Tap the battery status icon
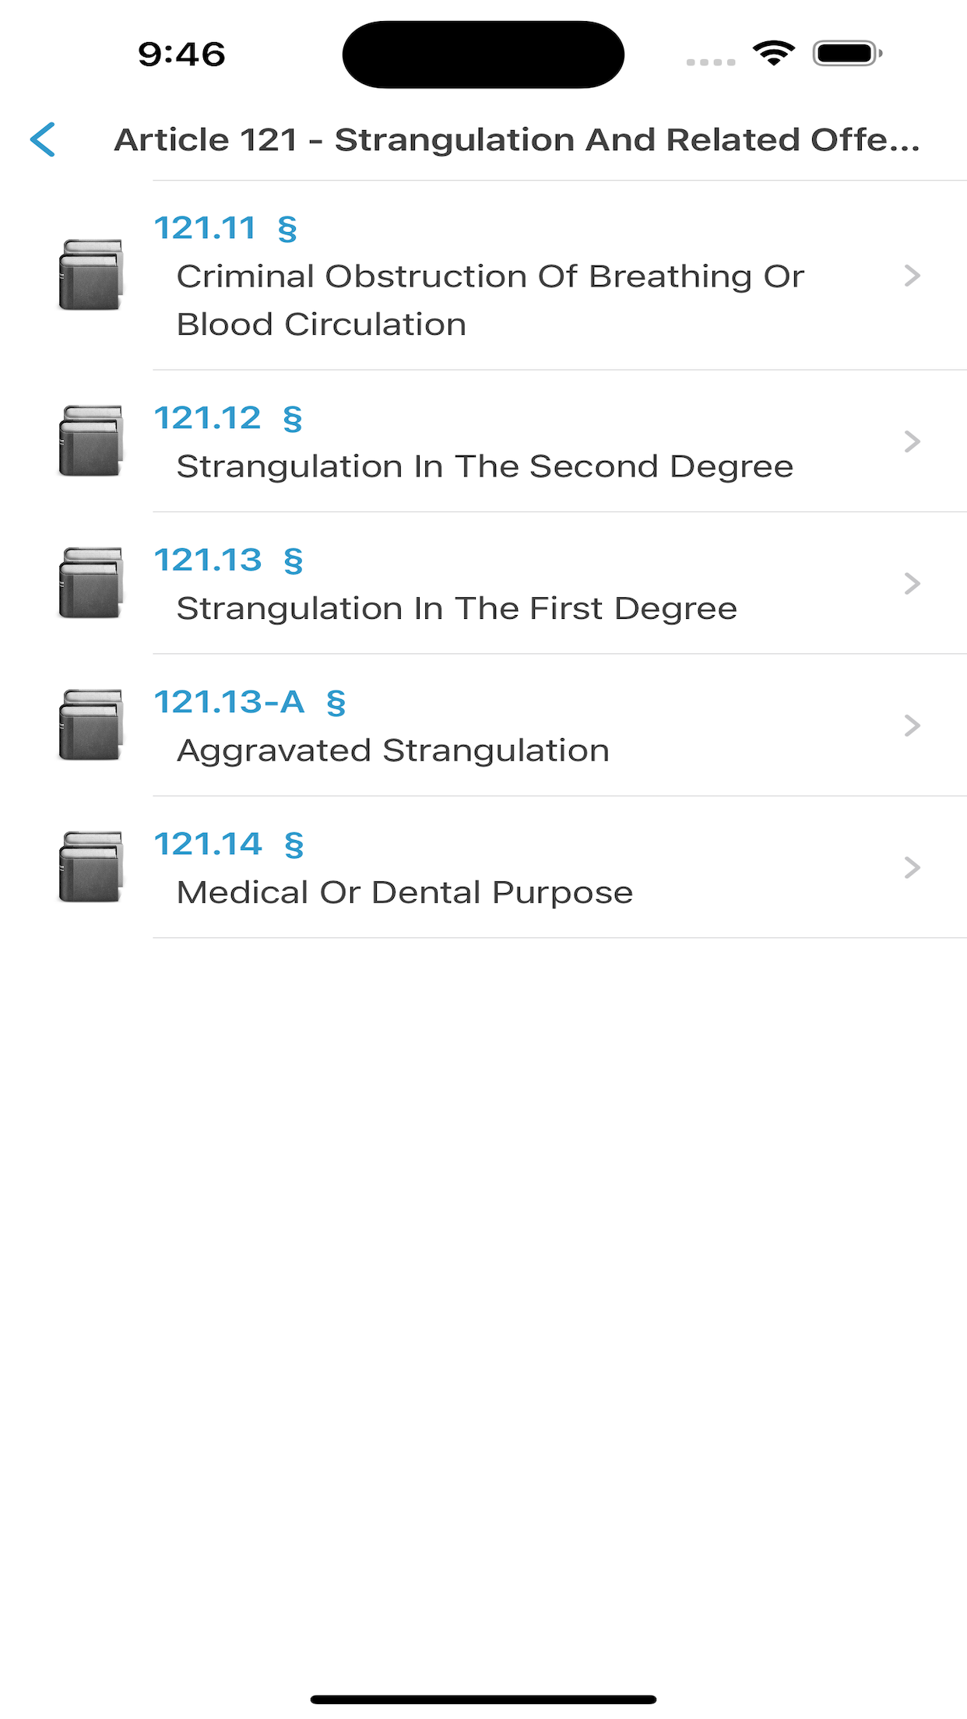 tap(847, 53)
